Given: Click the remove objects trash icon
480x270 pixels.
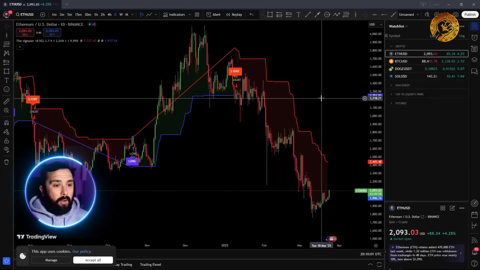Looking at the screenshot, I should coord(6,162).
